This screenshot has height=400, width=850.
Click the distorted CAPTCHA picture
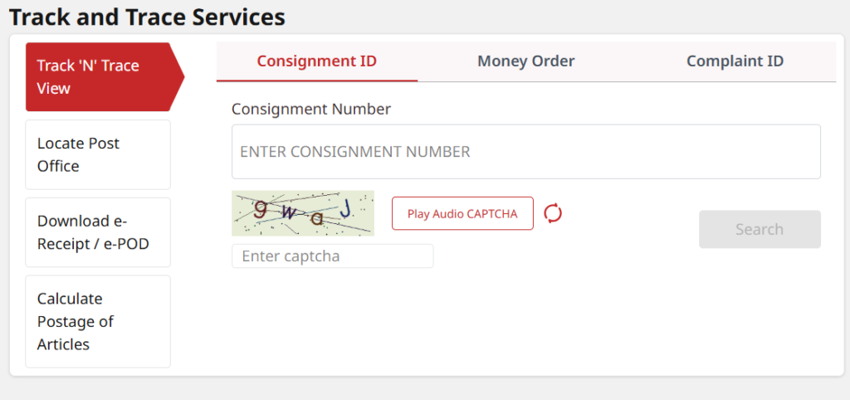(x=303, y=213)
